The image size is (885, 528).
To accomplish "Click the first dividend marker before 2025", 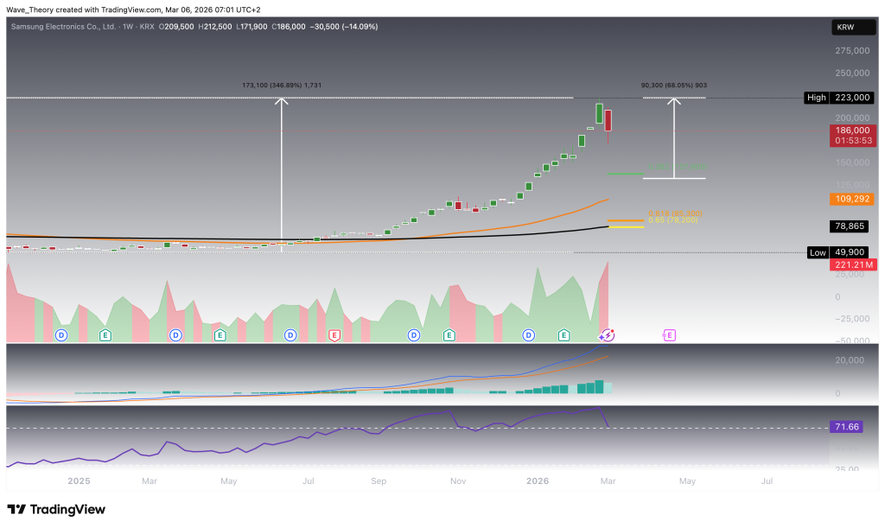I will click(61, 334).
